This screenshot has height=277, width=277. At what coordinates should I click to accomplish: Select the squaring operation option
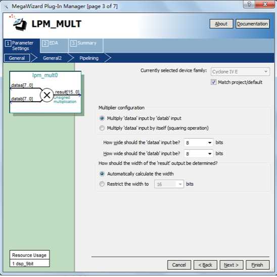click(102, 128)
